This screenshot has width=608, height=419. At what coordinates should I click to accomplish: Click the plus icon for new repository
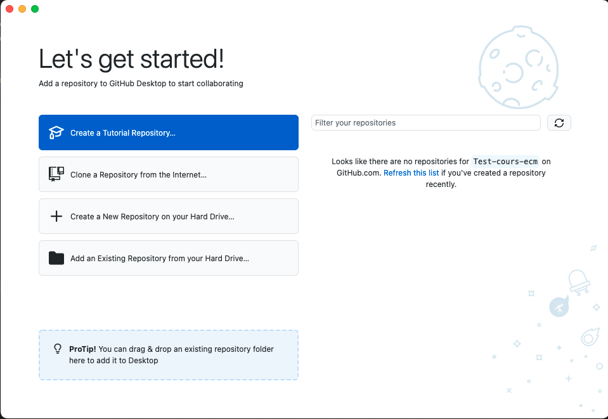(56, 216)
